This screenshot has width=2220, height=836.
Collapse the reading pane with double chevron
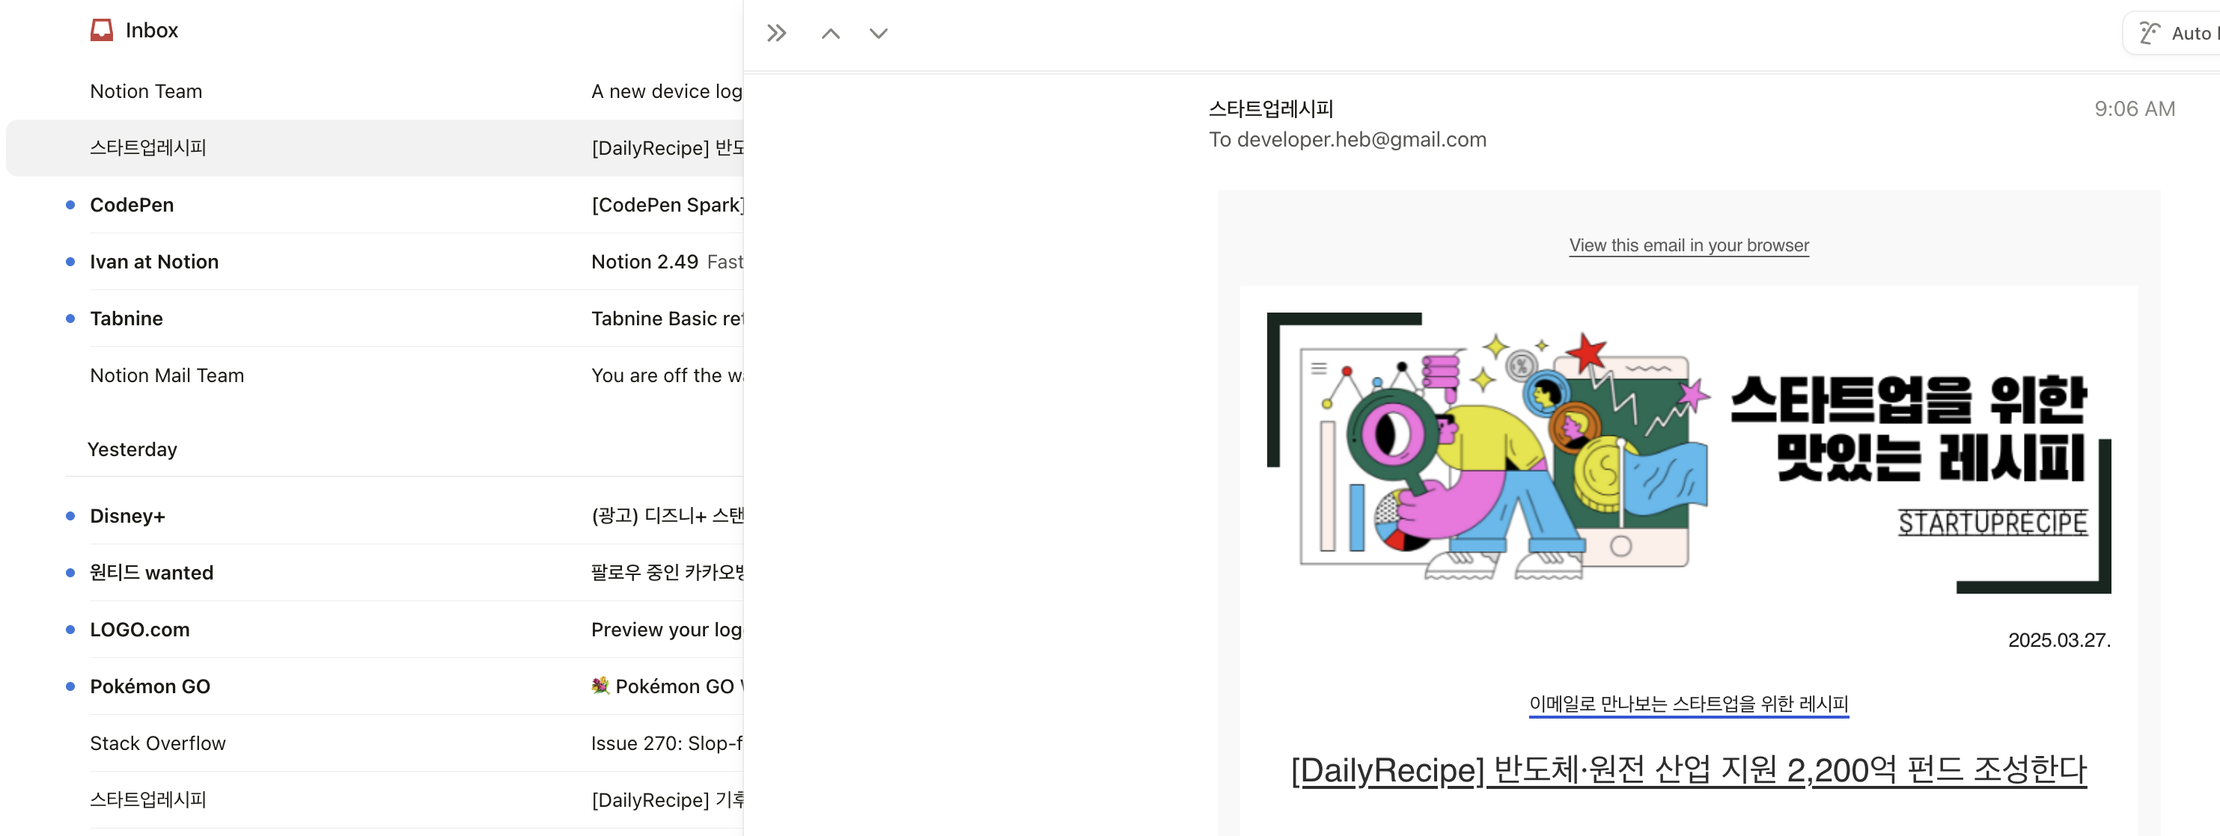click(776, 34)
